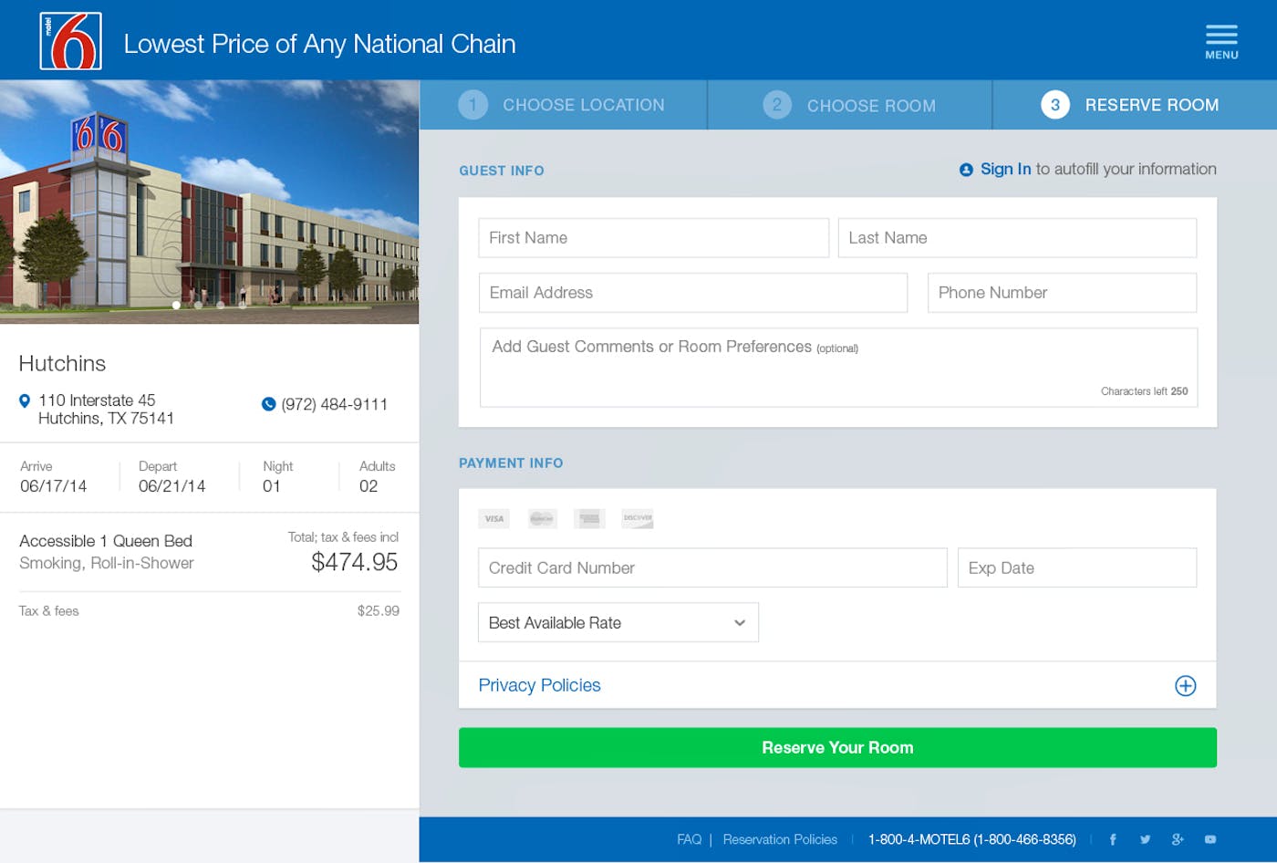Open the Facebook page from footer
Viewport: 1277px width, 863px height.
pos(1113,839)
